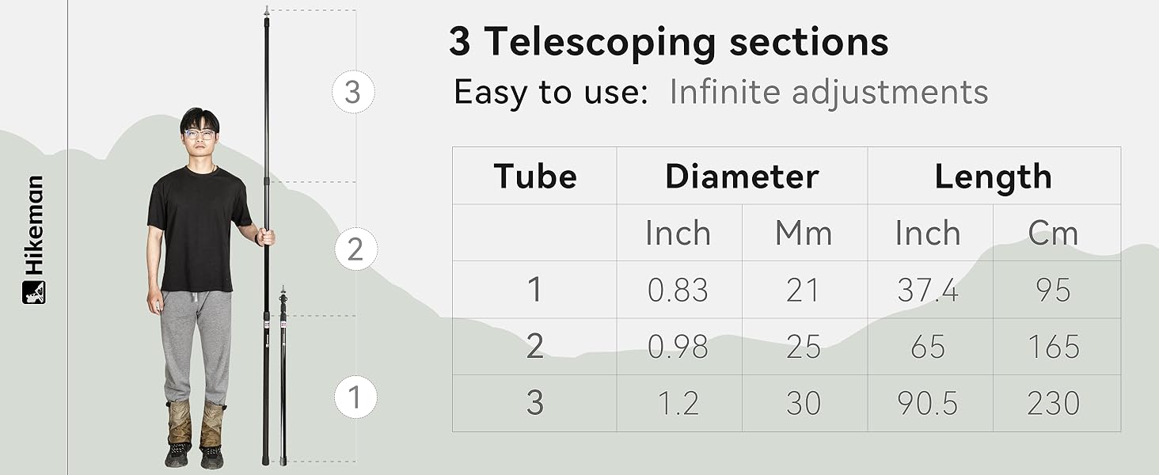This screenshot has width=1159, height=475.
Task: Click the short collapsed pole
Action: tap(283, 380)
